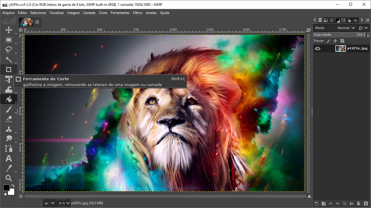The height and width of the screenshot is (208, 371).
Task: Merge the layer down
Action: 351,203
